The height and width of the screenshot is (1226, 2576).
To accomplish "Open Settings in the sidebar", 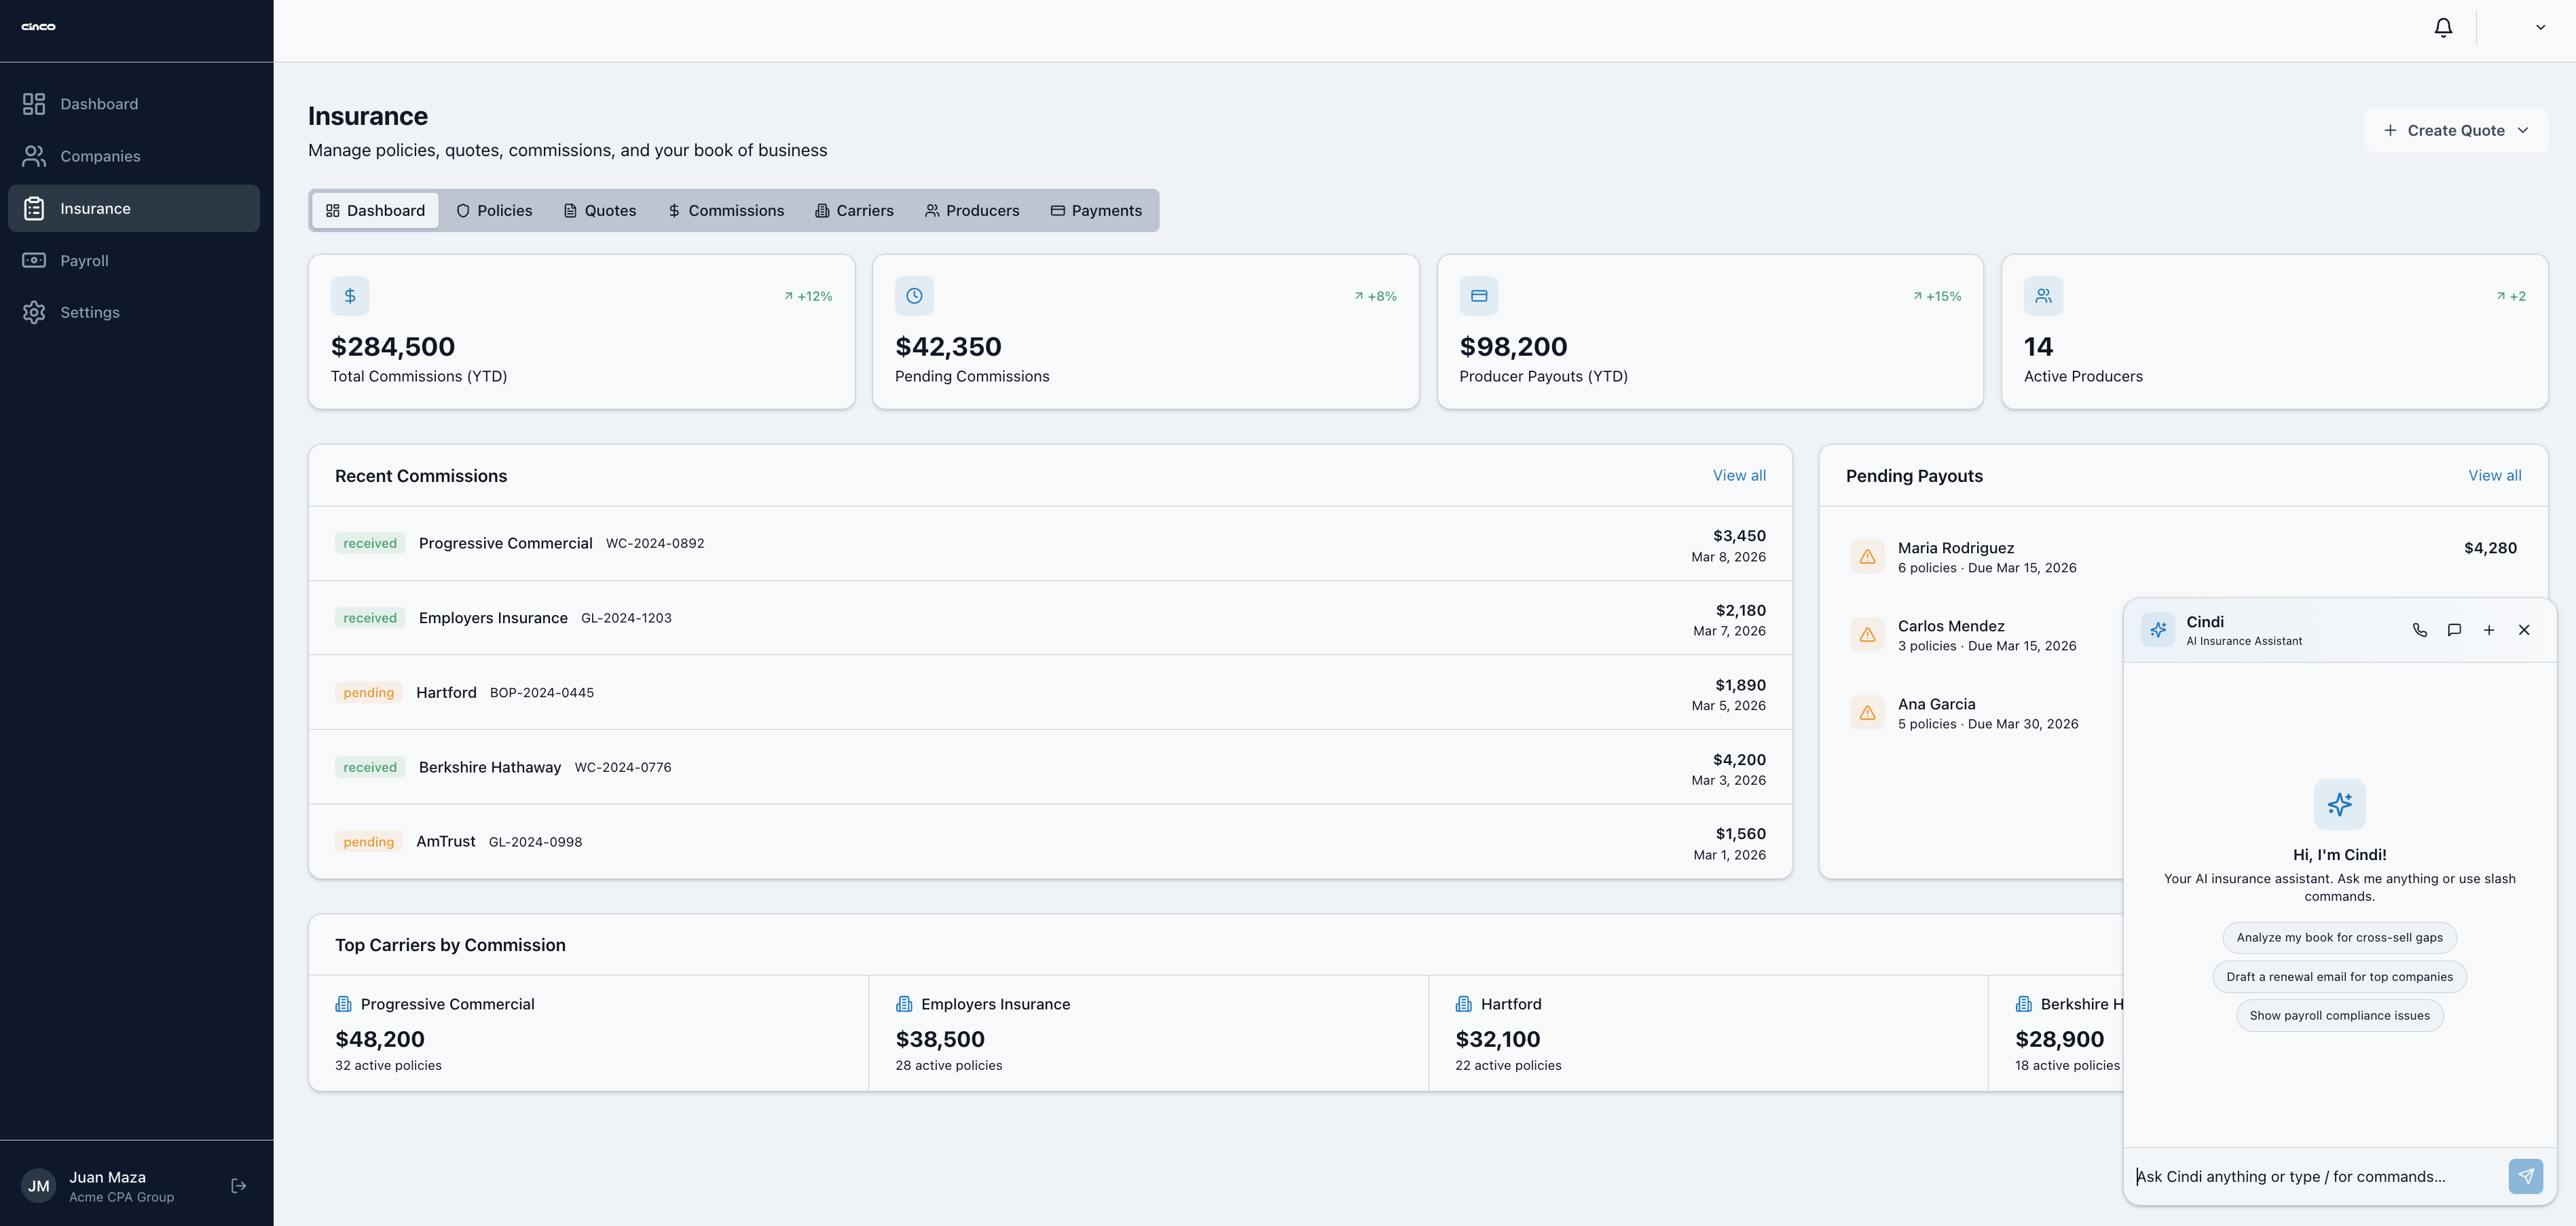I will pyautogui.click(x=134, y=312).
